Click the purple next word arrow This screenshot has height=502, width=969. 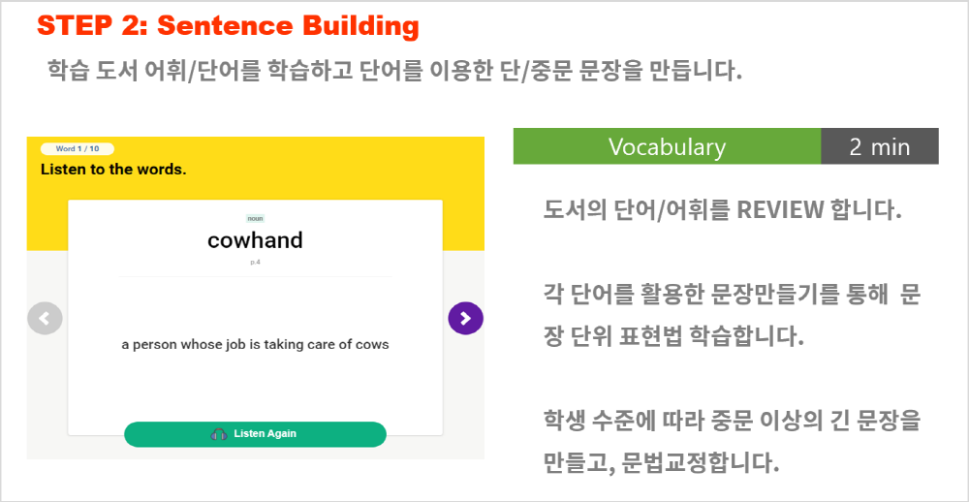pos(465,319)
